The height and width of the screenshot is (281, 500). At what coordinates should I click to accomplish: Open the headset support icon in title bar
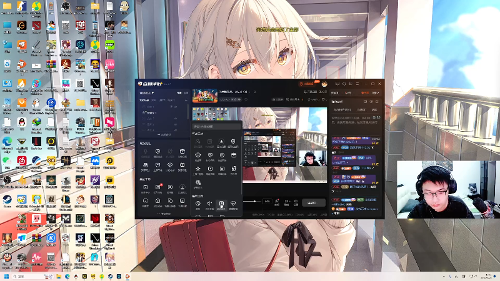click(344, 84)
